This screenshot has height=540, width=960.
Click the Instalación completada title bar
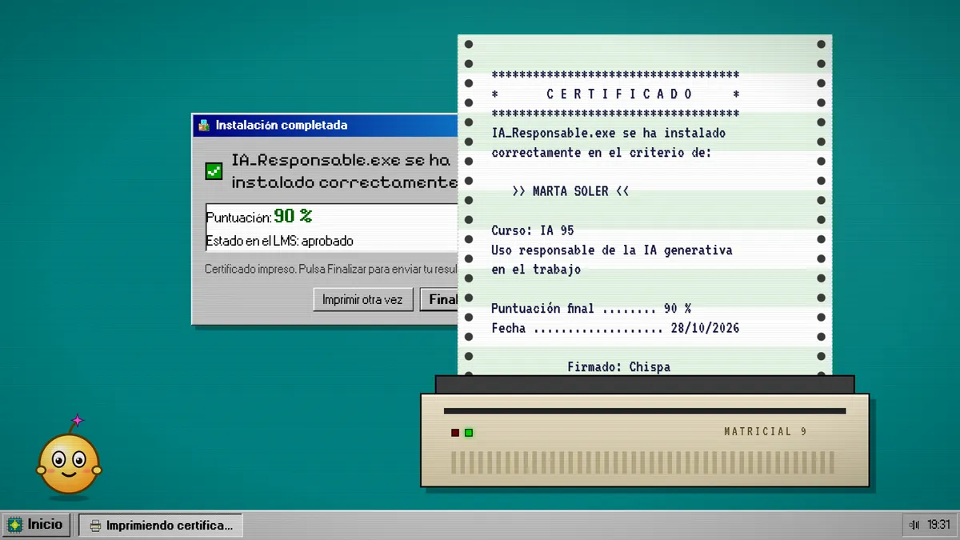[325, 125]
